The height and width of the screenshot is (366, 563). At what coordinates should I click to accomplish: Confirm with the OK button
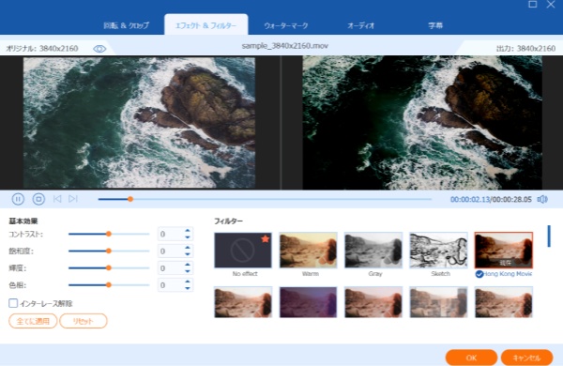(x=471, y=358)
